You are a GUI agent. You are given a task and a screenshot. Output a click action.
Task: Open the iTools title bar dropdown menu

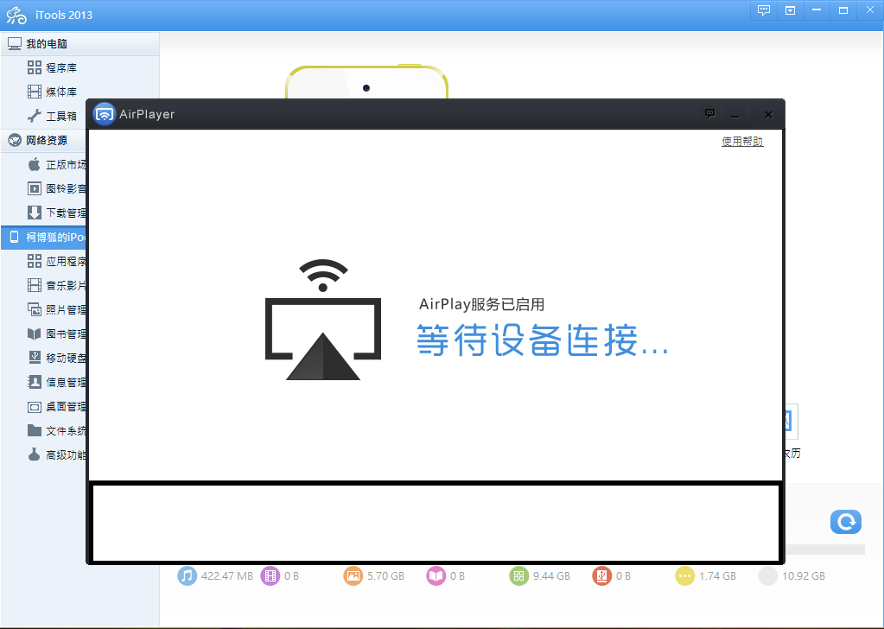(x=791, y=10)
